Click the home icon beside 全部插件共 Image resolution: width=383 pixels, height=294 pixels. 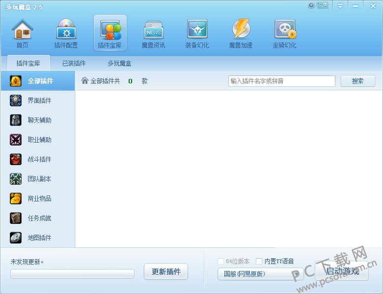click(x=85, y=80)
